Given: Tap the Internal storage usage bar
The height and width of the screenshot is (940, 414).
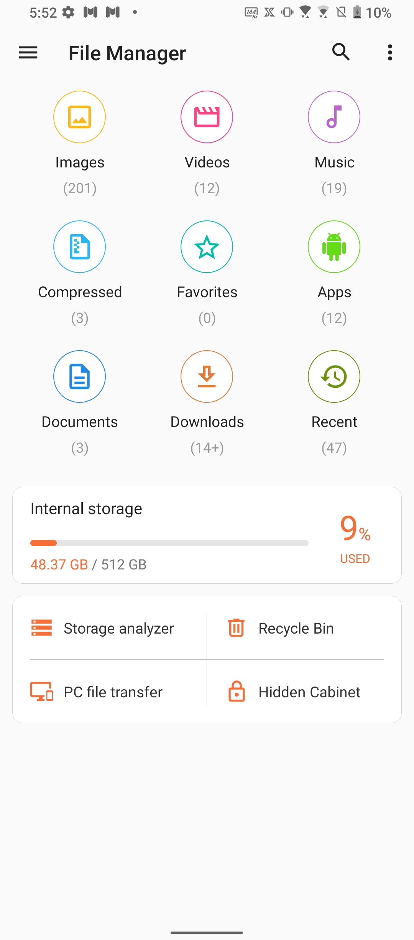Looking at the screenshot, I should click(x=169, y=543).
